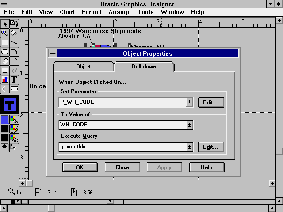Image resolution: width=283 pixels, height=212 pixels.
Task: Click the P_WH_CODE parameter field
Action: [122, 102]
